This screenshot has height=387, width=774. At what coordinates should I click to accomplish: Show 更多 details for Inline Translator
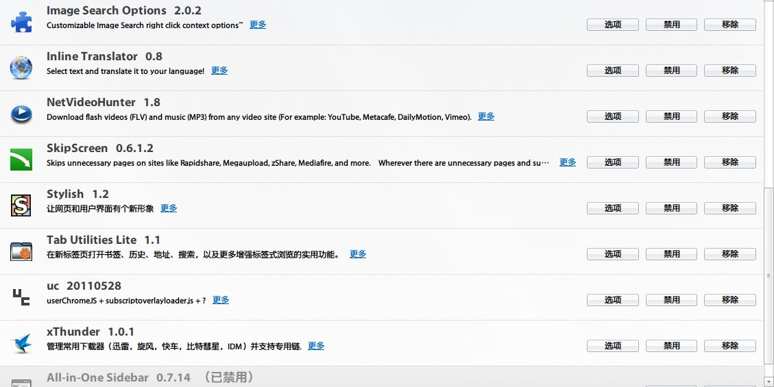tap(219, 71)
